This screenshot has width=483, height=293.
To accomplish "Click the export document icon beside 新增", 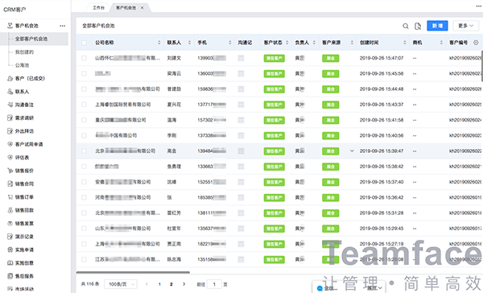I will click(x=418, y=27).
